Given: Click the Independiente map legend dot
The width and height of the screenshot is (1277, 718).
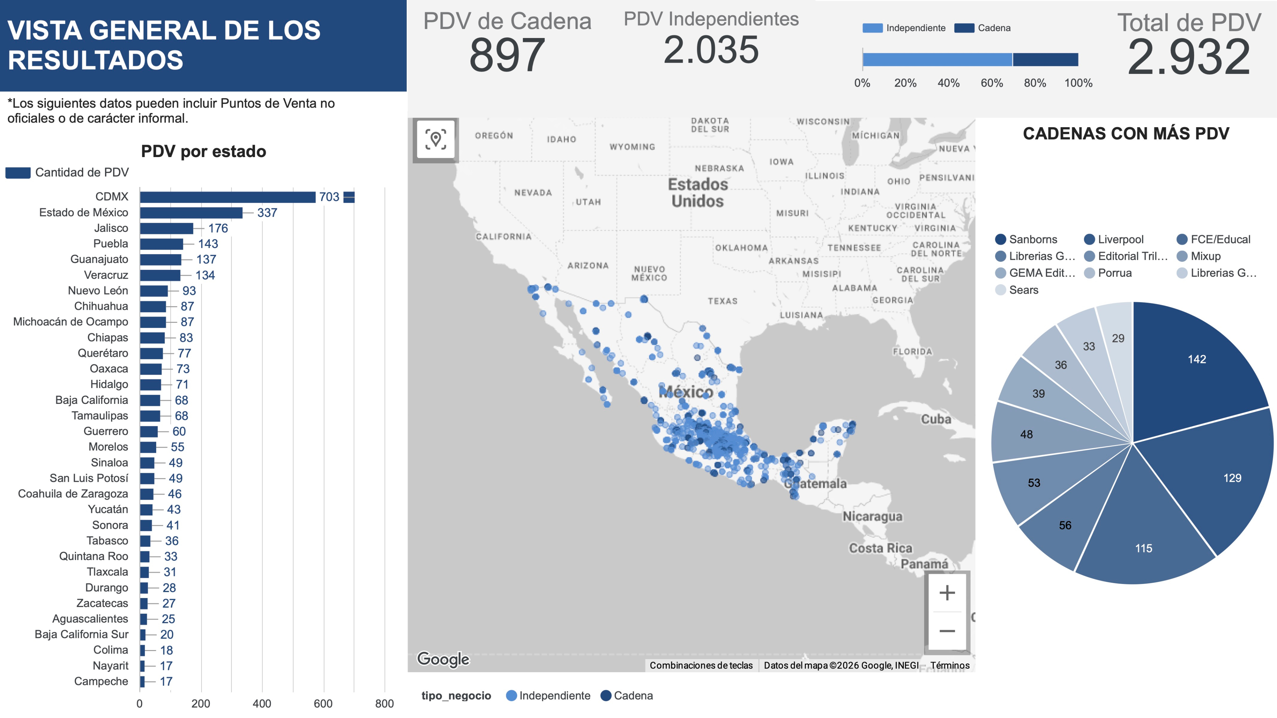Looking at the screenshot, I should click(x=511, y=696).
